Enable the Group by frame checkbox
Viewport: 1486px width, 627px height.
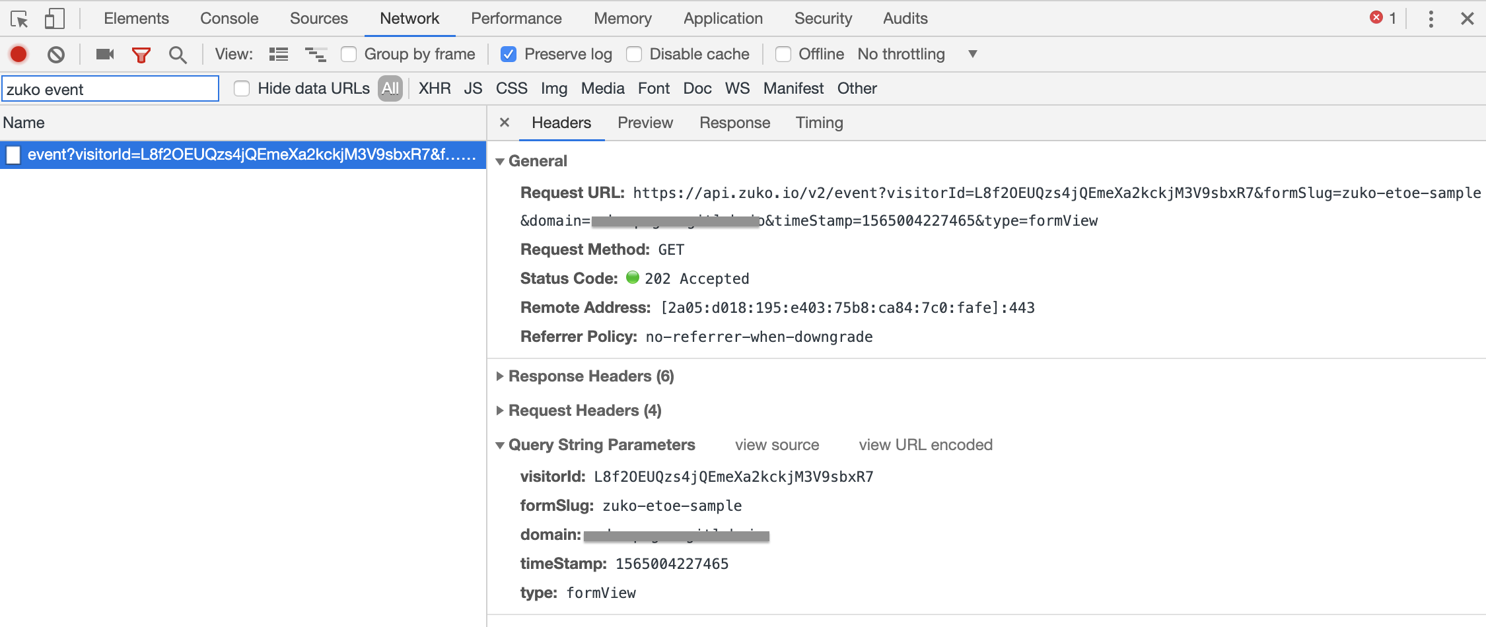[349, 54]
